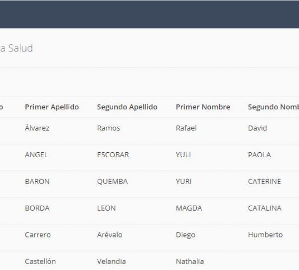Click the CATERINE second name cell

pyautogui.click(x=265, y=182)
